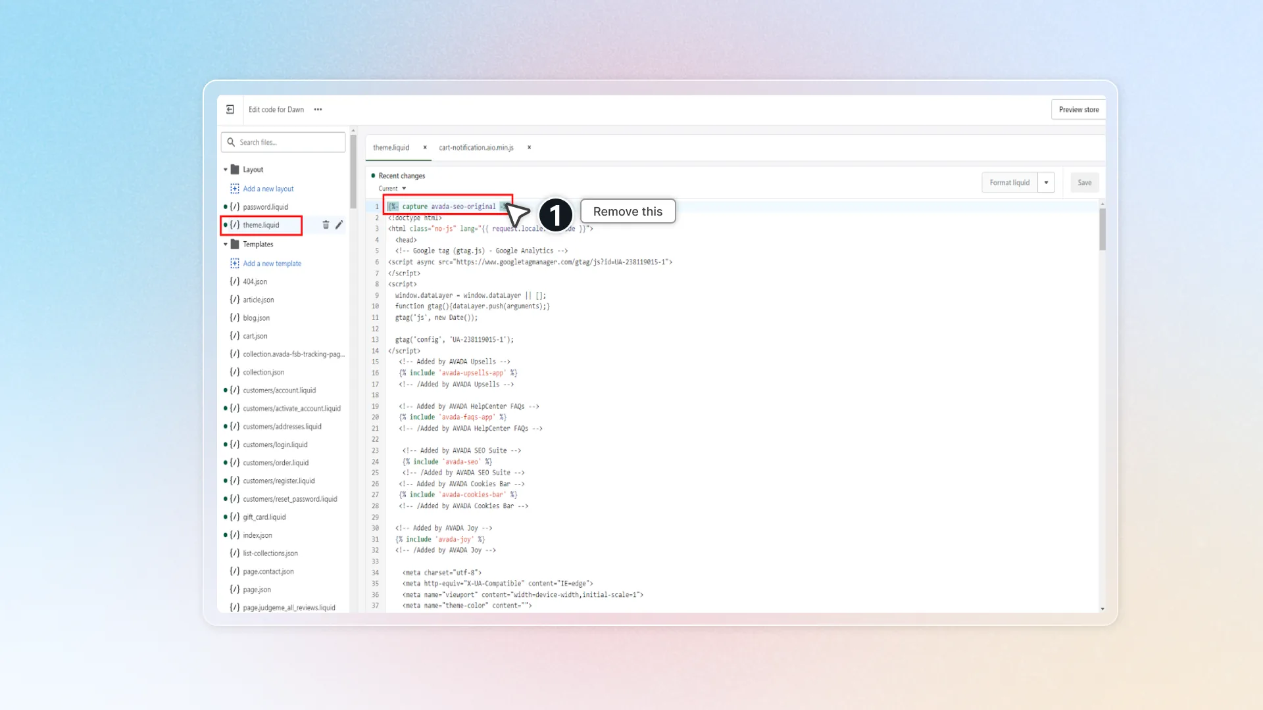Screen dimensions: 1263x710
Task: Open password.liquid file
Action: tap(266, 207)
